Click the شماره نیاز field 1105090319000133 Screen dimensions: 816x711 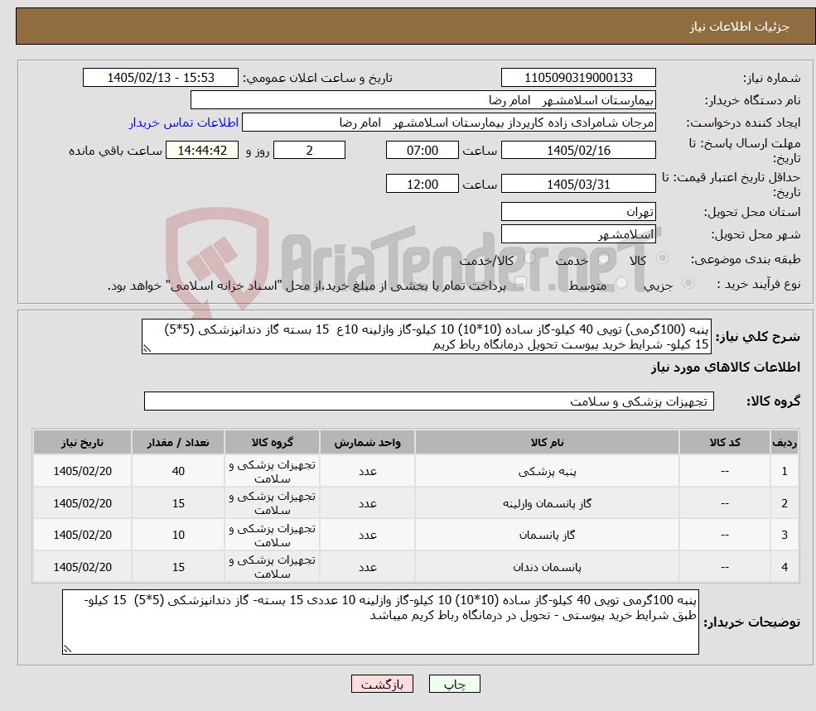pos(578,78)
